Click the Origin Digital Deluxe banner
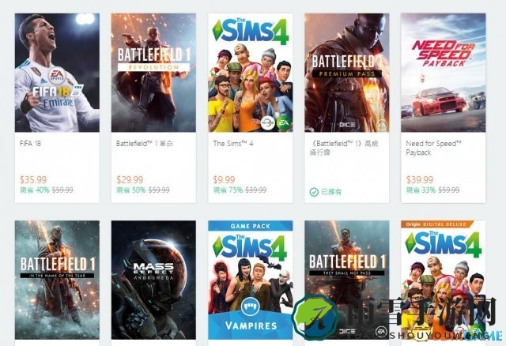The image size is (506, 346). 437,224
